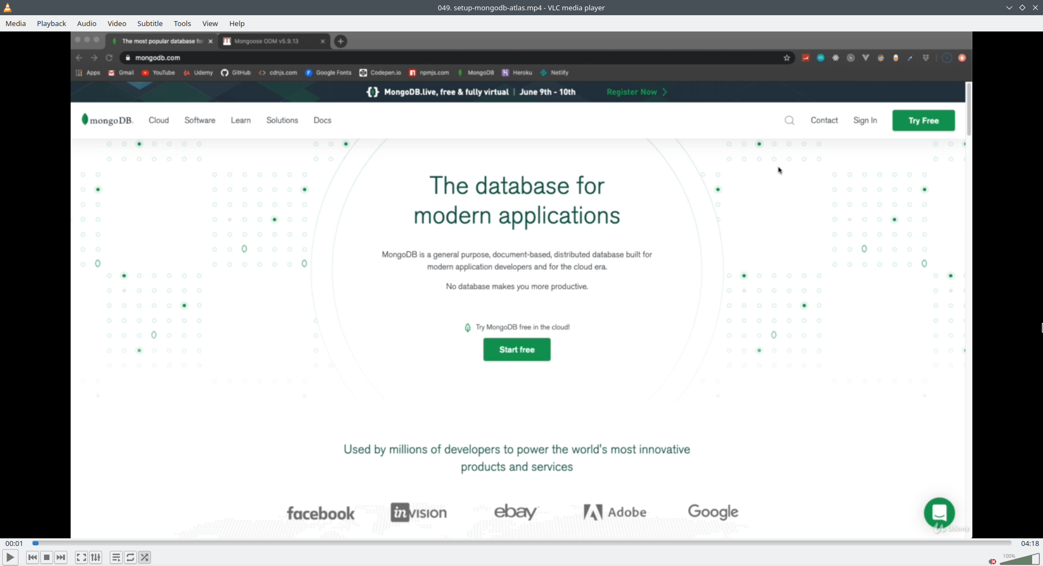Seek within the video timeline bar
1043x566 pixels.
pyautogui.click(x=521, y=543)
